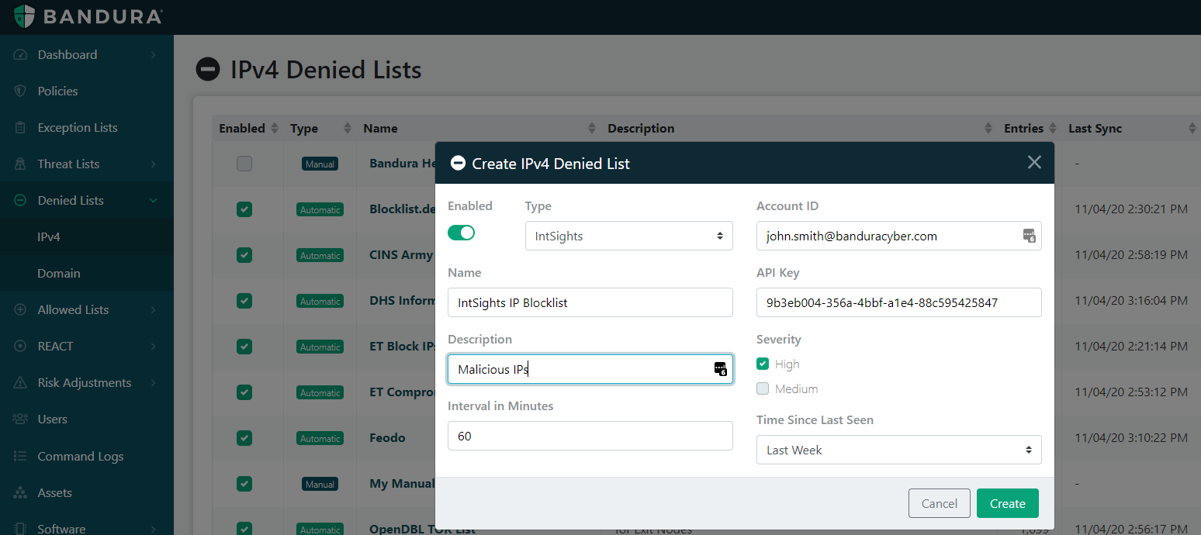
Task: Close the Create IPv4 Denied List dialog
Action: (x=1034, y=163)
